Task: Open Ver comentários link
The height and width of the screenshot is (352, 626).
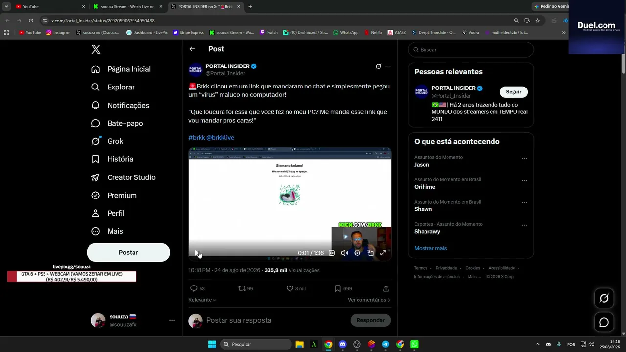Action: 369,300
